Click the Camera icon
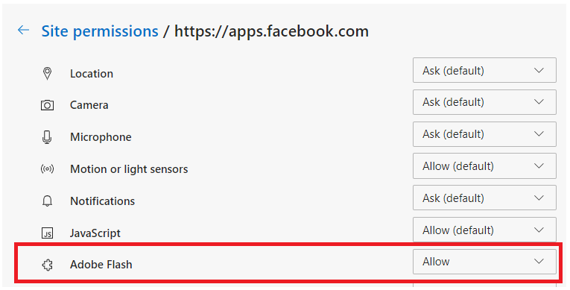This screenshot has width=570, height=290. tap(47, 106)
